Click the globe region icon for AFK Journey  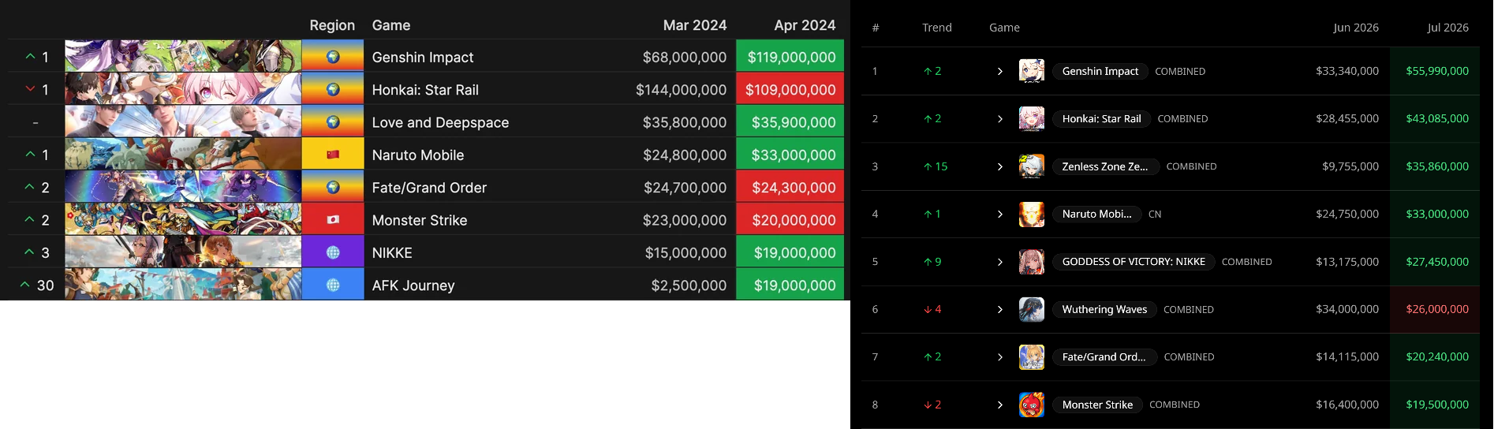tap(333, 285)
